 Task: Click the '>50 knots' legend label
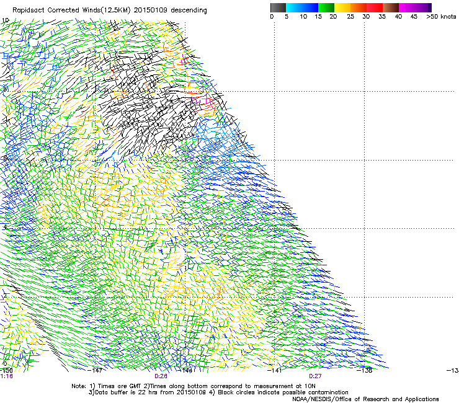pos(441,16)
